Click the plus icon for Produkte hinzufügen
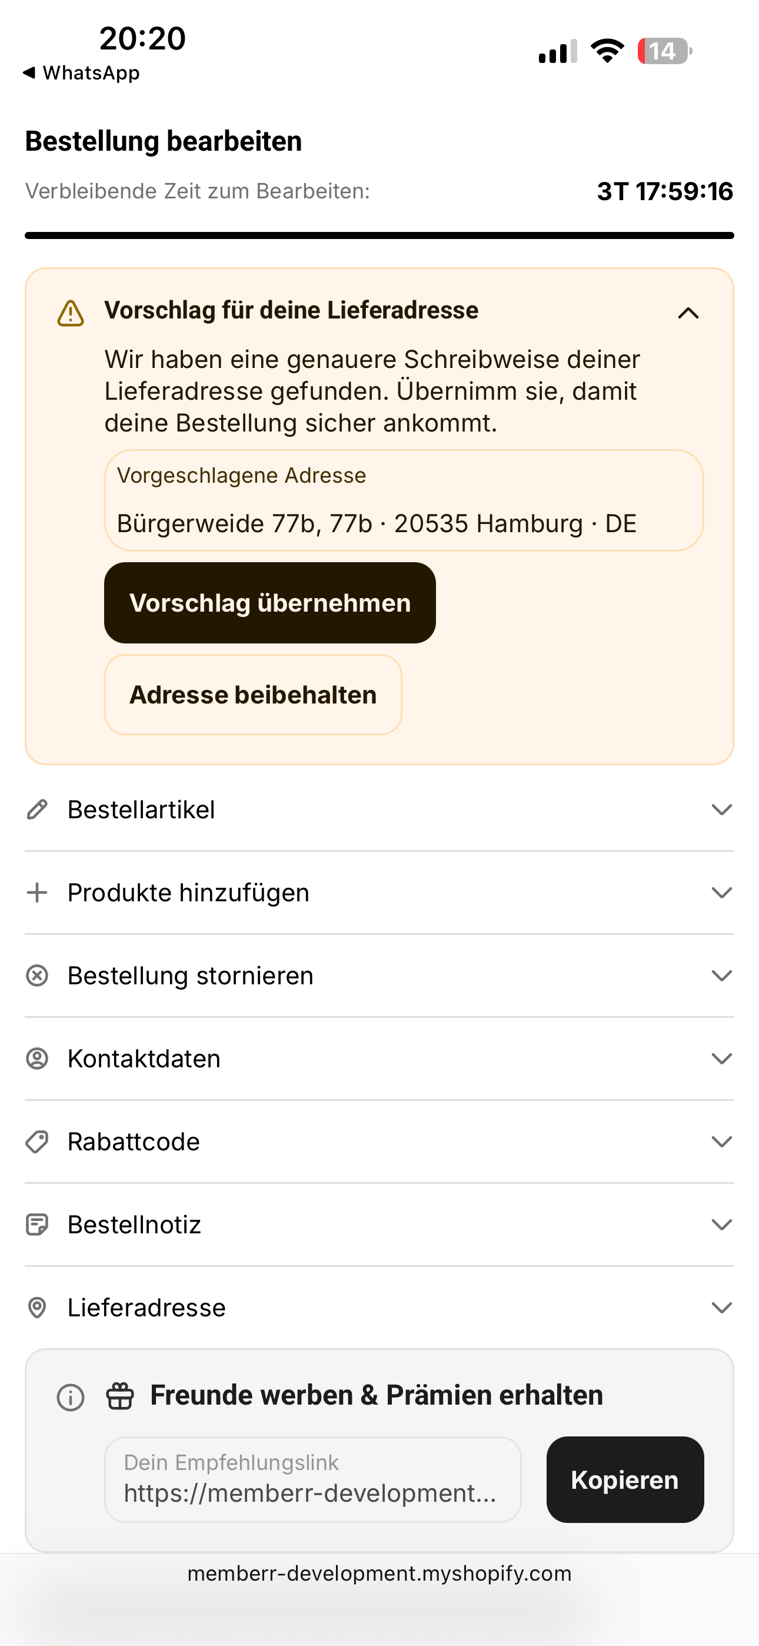Image resolution: width=759 pixels, height=1646 pixels. 37,892
